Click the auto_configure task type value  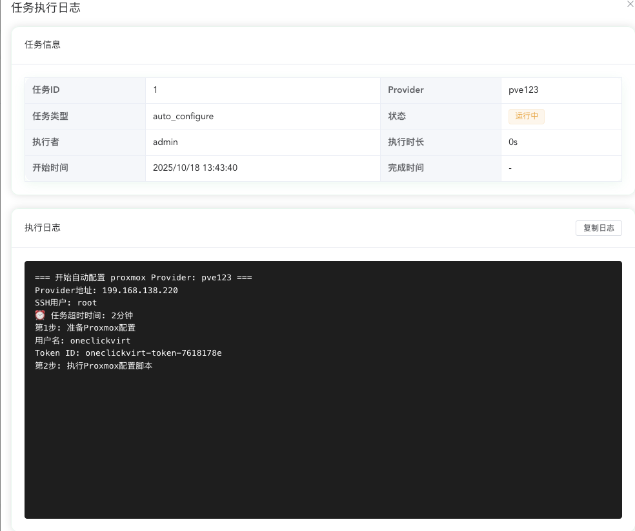183,117
